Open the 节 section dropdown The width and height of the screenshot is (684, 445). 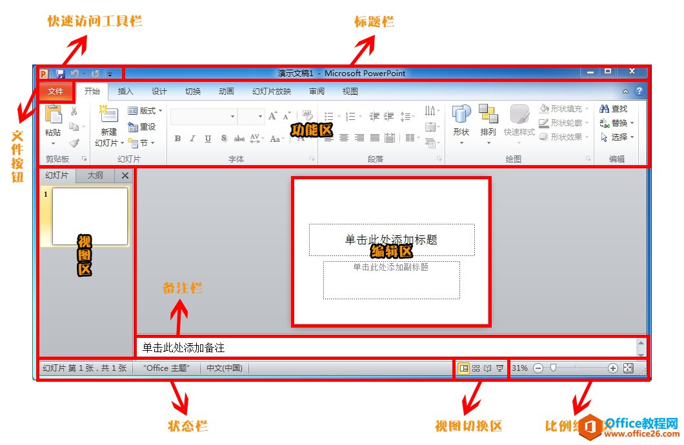click(141, 143)
